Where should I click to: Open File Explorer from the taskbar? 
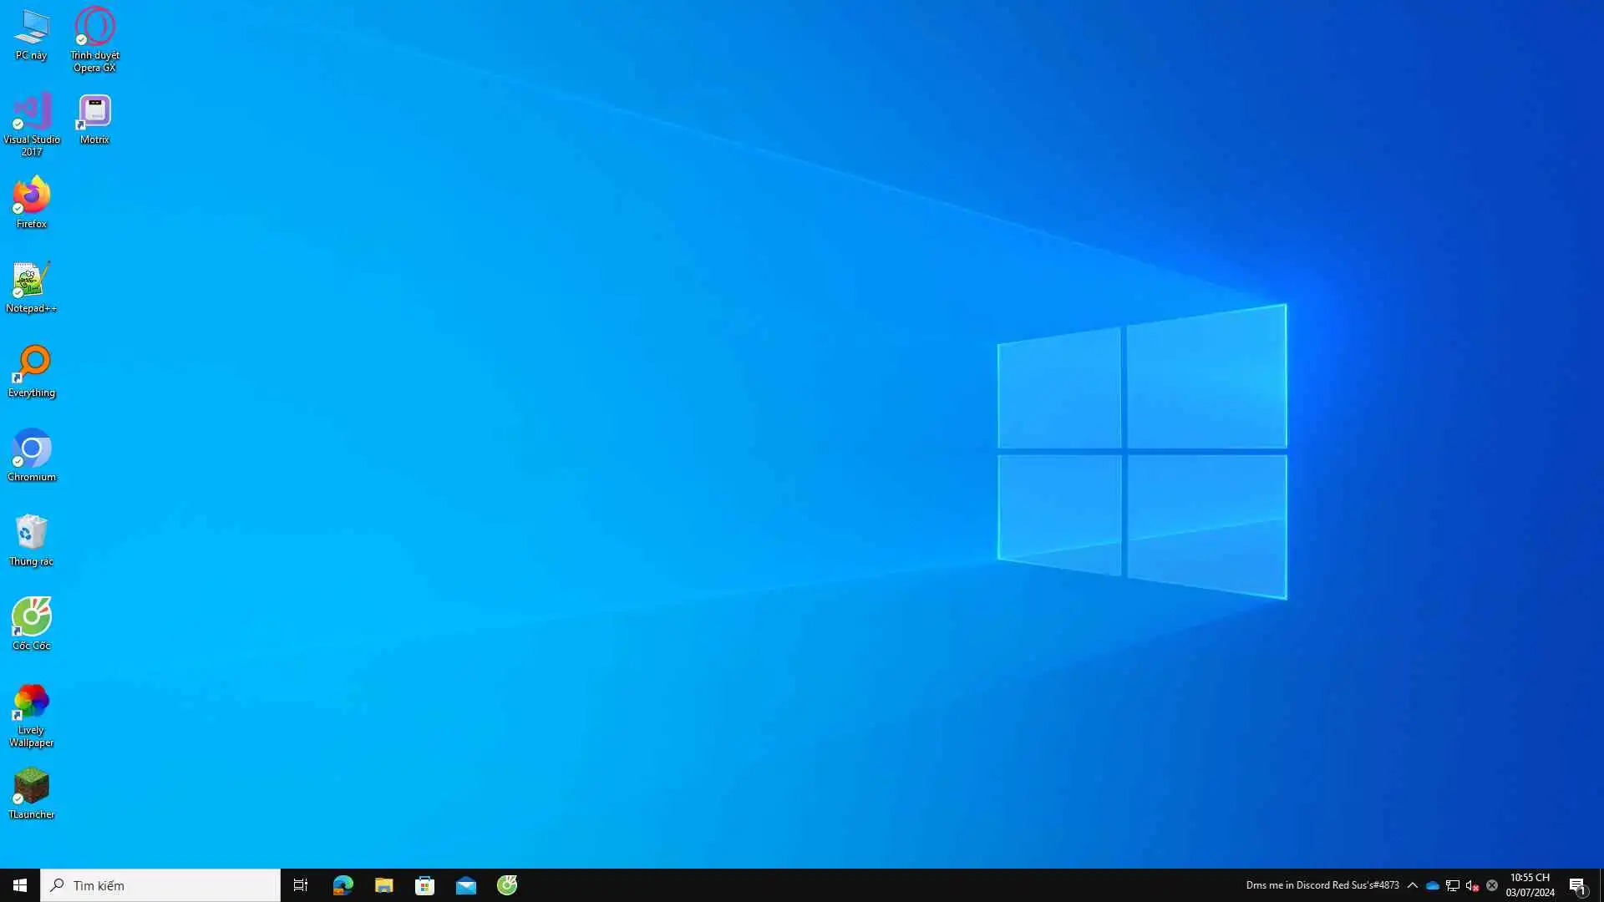pyautogui.click(x=383, y=885)
